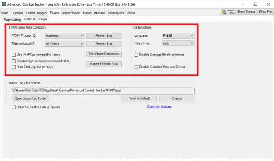Viewport: 274px width, 161px height.
Task: Enable Disable Combine Pets with Owner
Action: [137, 67]
